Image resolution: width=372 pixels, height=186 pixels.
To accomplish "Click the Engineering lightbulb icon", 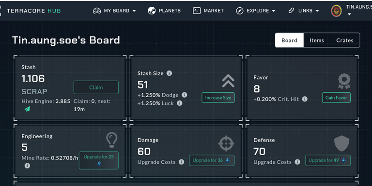I will pyautogui.click(x=112, y=140).
